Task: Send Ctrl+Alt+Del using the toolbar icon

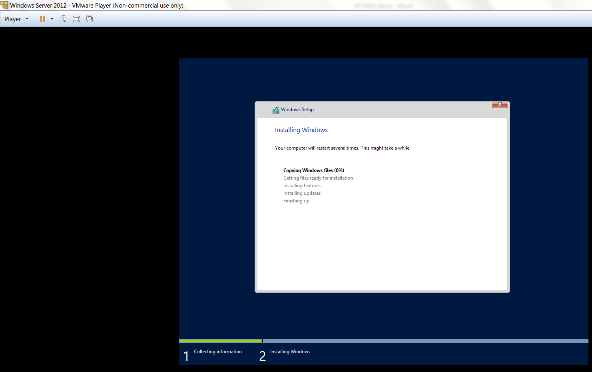Action: 63,19
